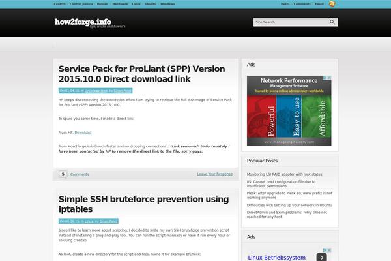Open the Debian category
The width and height of the screenshot is (391, 261).
click(x=102, y=4)
